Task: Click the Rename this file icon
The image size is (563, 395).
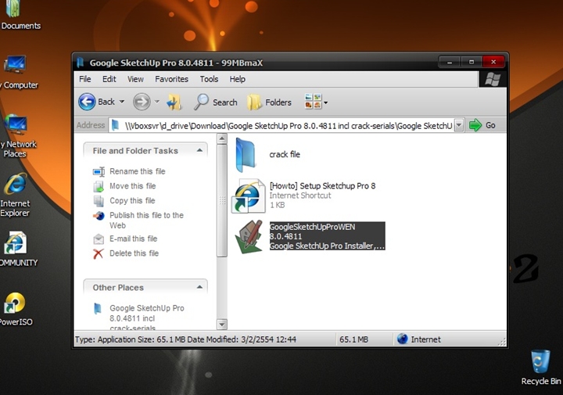Action: pos(99,171)
